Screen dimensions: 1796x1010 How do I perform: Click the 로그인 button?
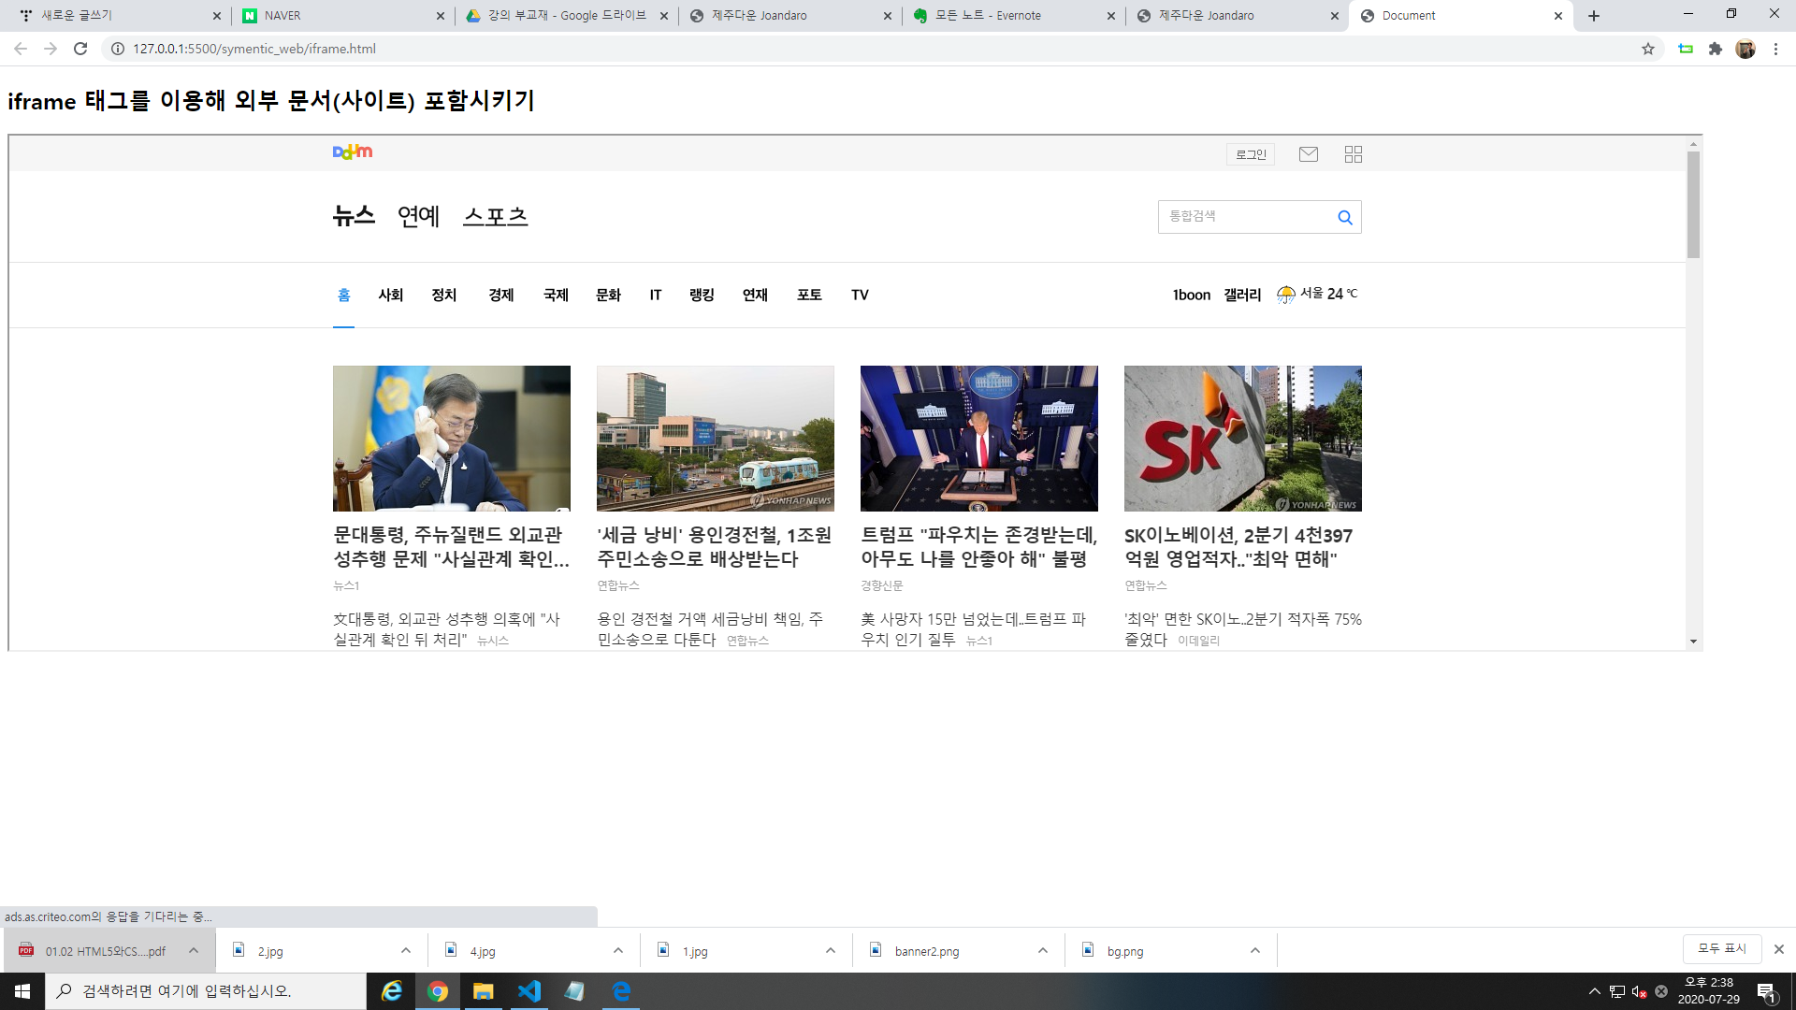tap(1250, 154)
